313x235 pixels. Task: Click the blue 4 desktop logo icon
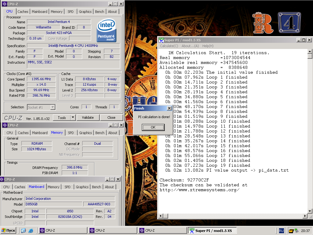(289, 23)
